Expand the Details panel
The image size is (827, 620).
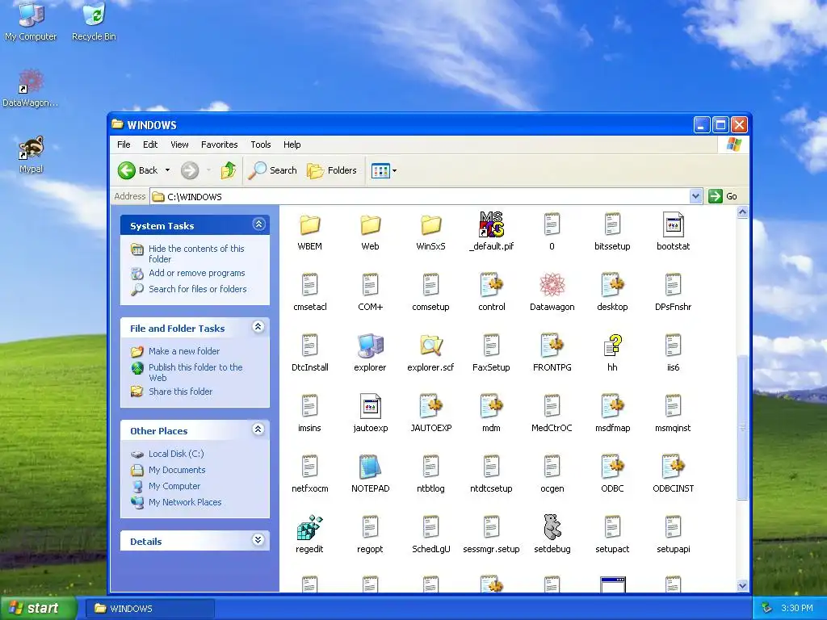[x=258, y=540]
